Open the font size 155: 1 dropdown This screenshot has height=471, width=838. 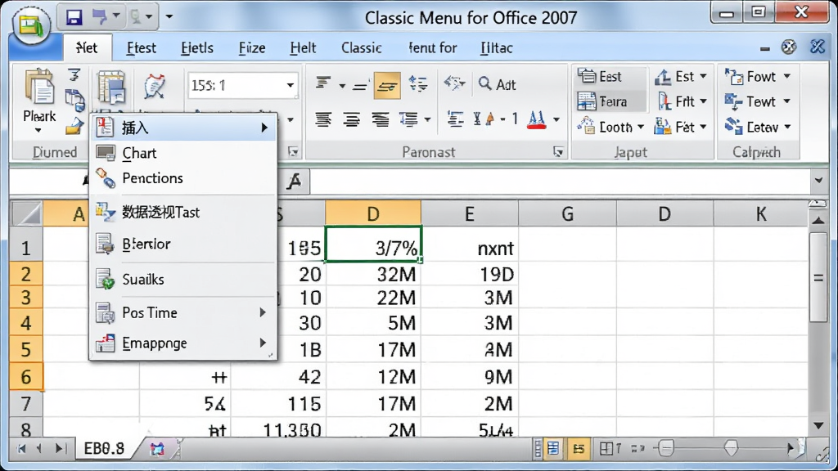(291, 85)
